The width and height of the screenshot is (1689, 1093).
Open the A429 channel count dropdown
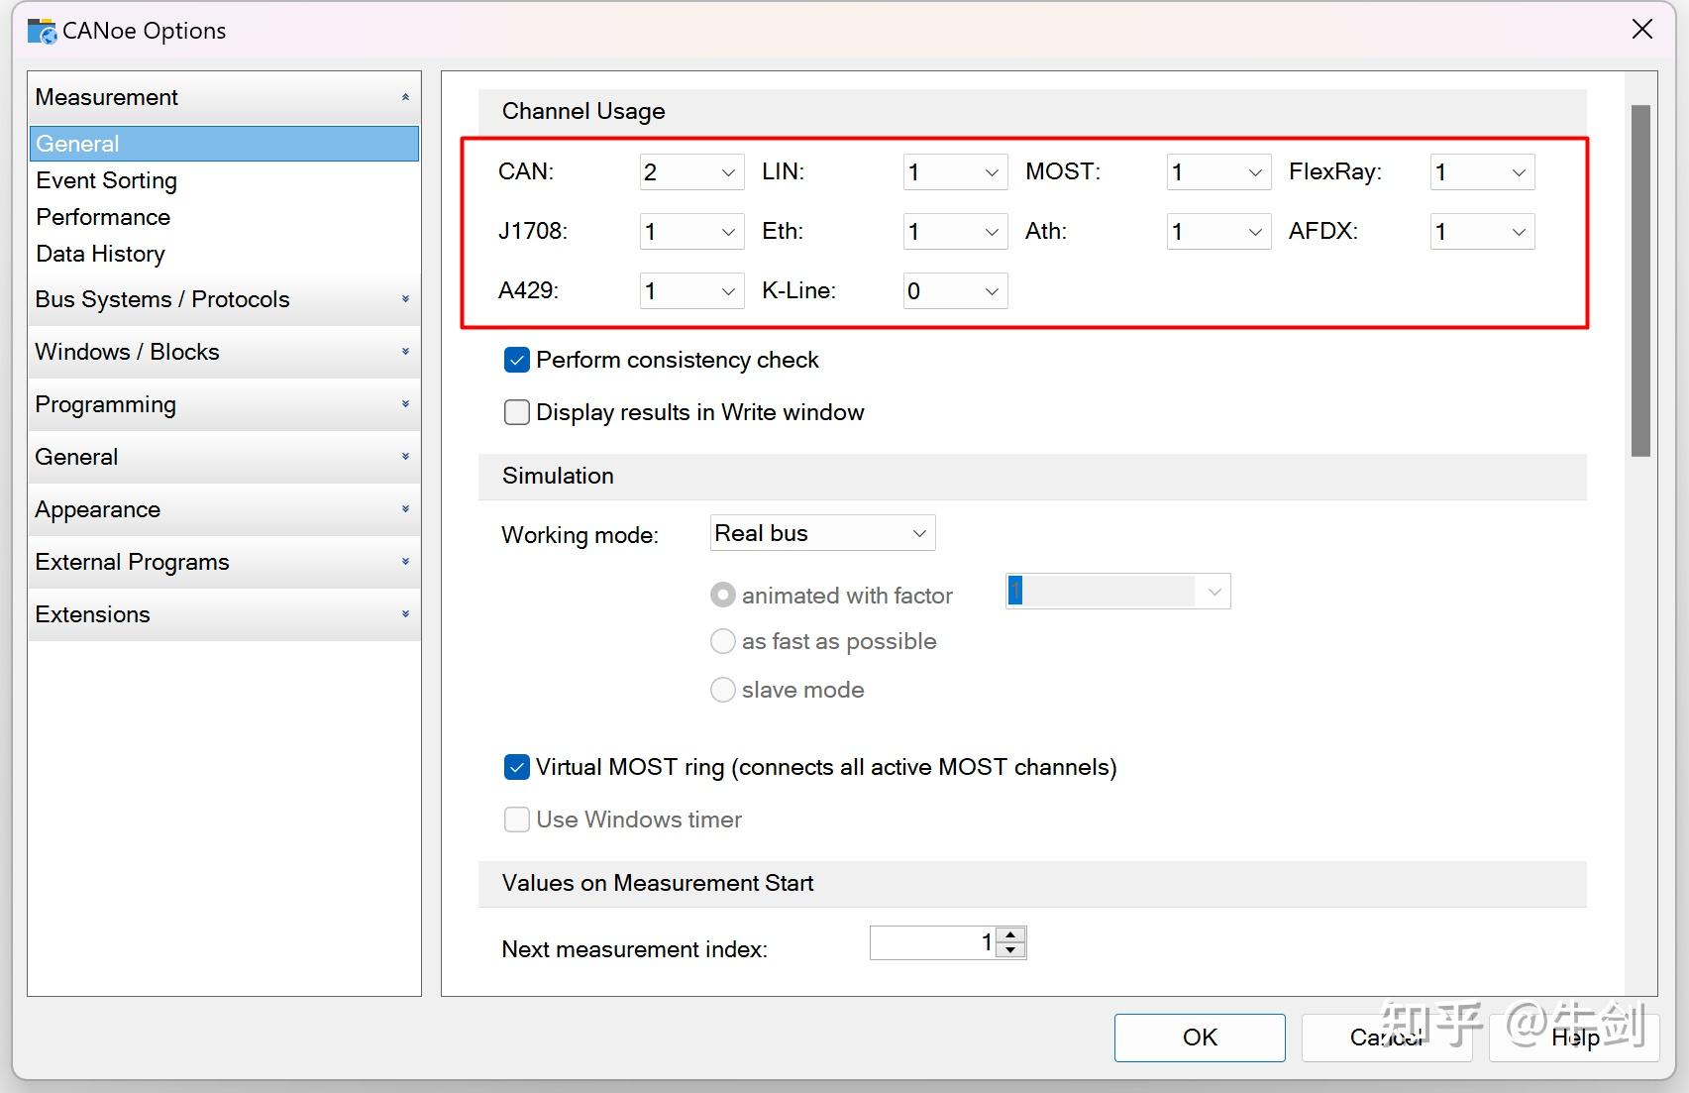pyautogui.click(x=691, y=291)
